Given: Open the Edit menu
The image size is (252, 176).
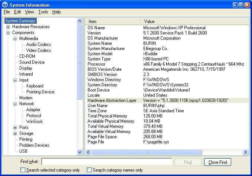Looking at the screenshot, I should tap(17, 12).
